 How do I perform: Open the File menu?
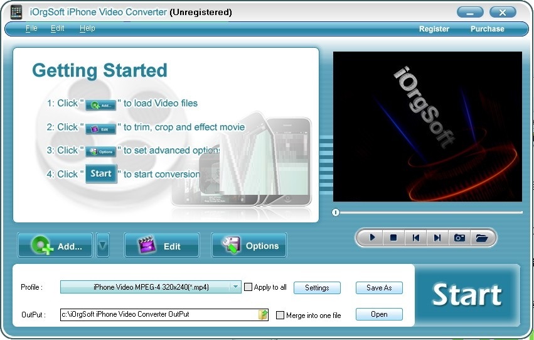[x=31, y=28]
